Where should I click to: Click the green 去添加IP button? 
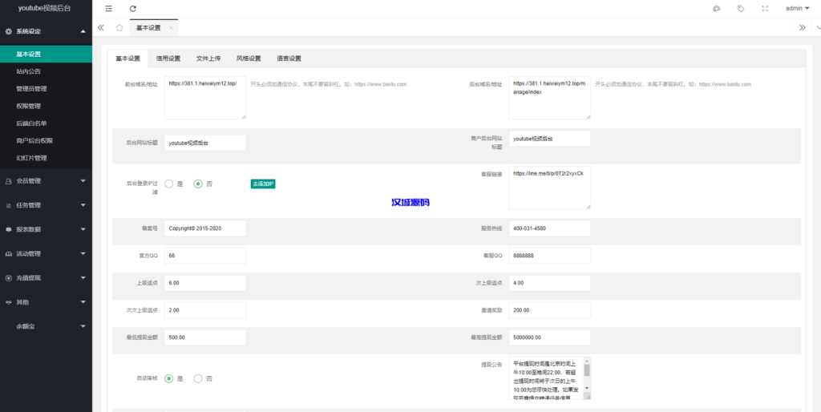click(263, 184)
